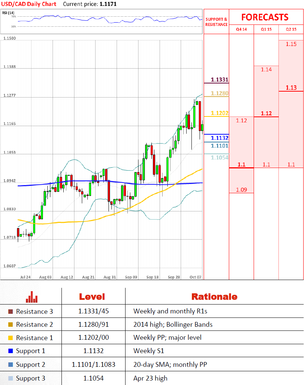Click the Level column header

pyautogui.click(x=92, y=297)
